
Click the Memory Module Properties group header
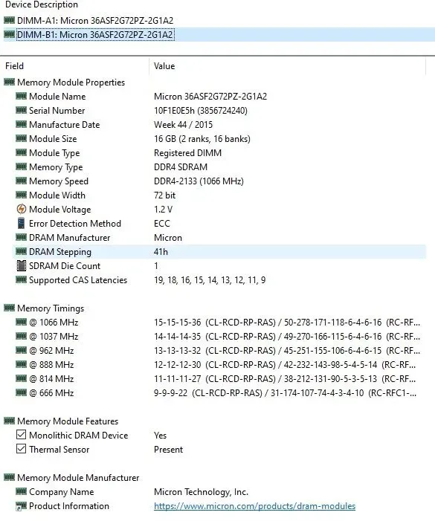tap(71, 82)
